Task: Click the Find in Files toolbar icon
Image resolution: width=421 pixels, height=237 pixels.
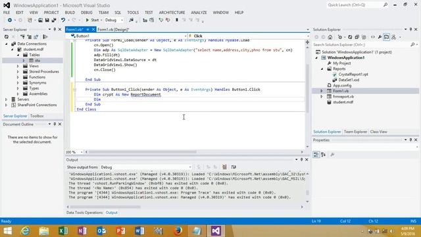Action: pos(131,20)
